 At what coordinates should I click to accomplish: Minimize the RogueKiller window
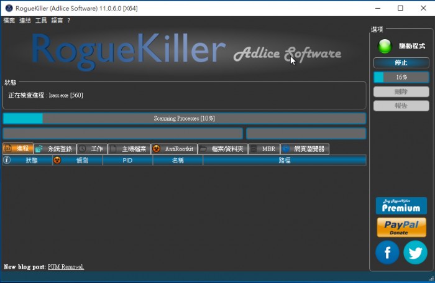click(378, 8)
